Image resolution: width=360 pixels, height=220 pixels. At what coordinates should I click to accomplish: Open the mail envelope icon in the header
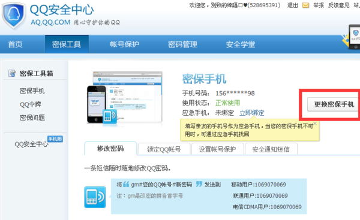pos(305,5)
